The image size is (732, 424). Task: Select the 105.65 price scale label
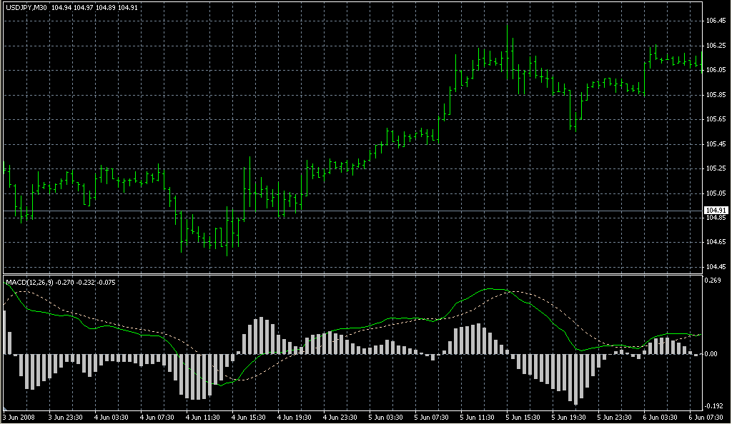[716, 119]
